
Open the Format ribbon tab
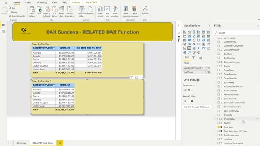(76, 2)
